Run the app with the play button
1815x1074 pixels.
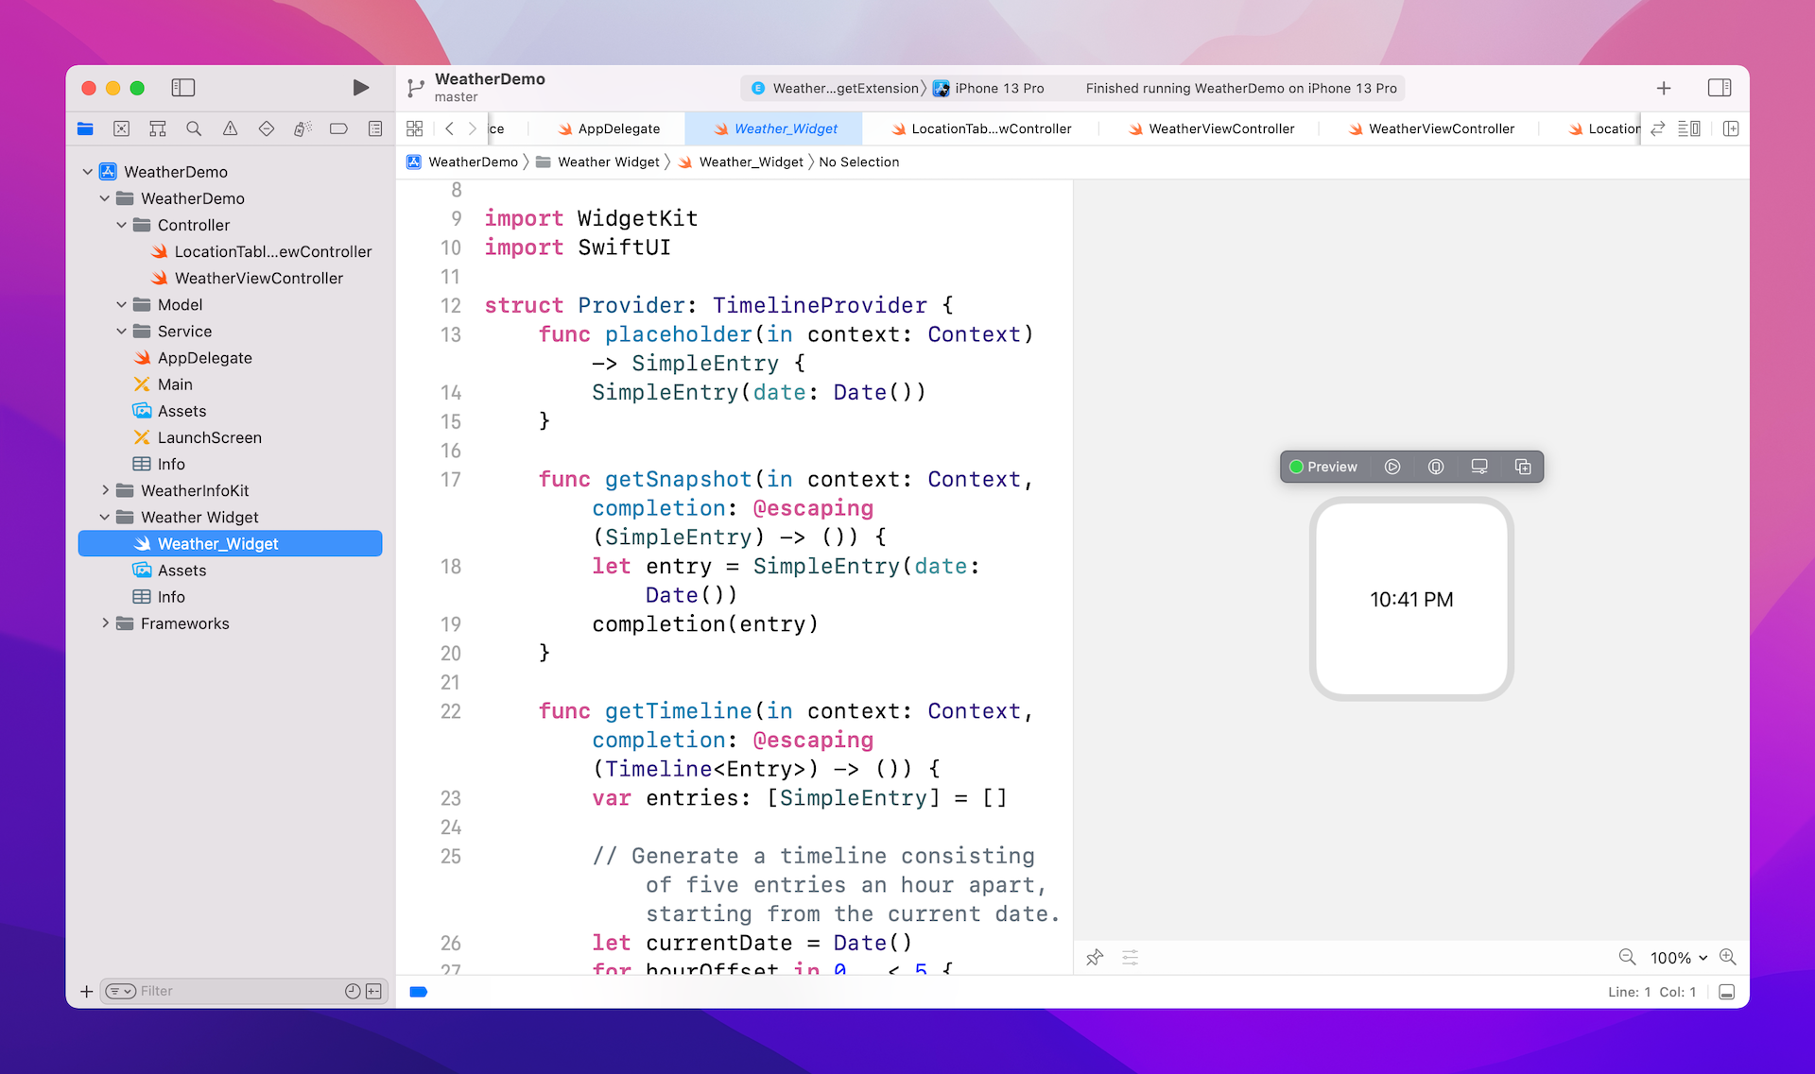pyautogui.click(x=360, y=88)
